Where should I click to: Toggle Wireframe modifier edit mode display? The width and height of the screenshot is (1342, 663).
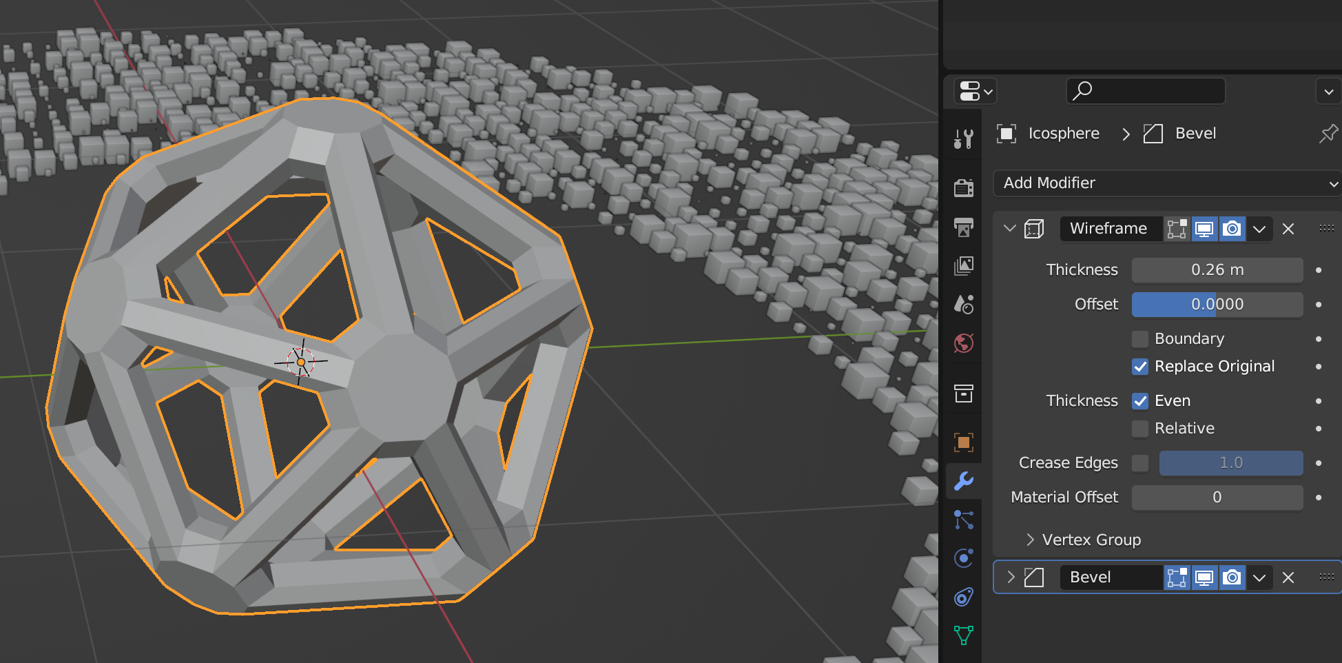click(x=1177, y=229)
